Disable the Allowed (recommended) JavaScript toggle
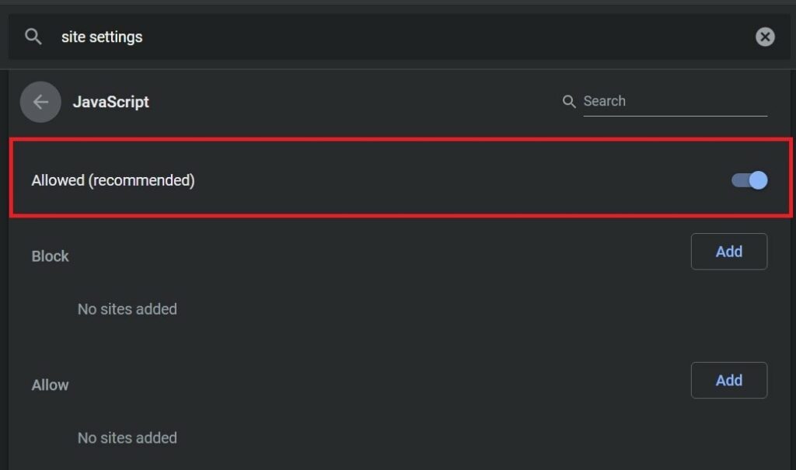796x470 pixels. (749, 180)
